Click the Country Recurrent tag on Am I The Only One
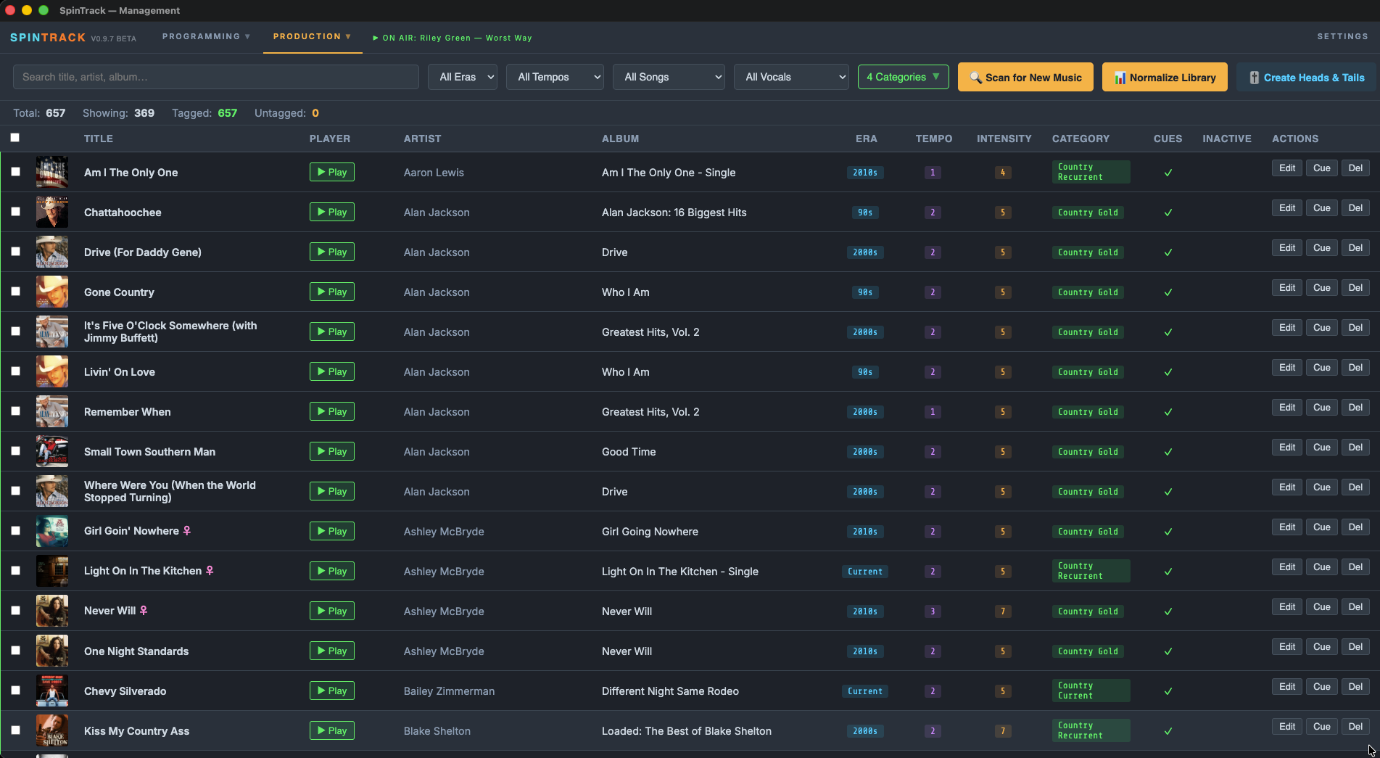Viewport: 1380px width, 758px height. tap(1091, 172)
